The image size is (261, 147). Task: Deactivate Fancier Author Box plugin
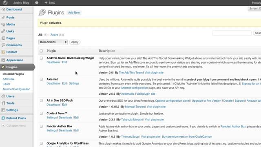click(65, 131)
